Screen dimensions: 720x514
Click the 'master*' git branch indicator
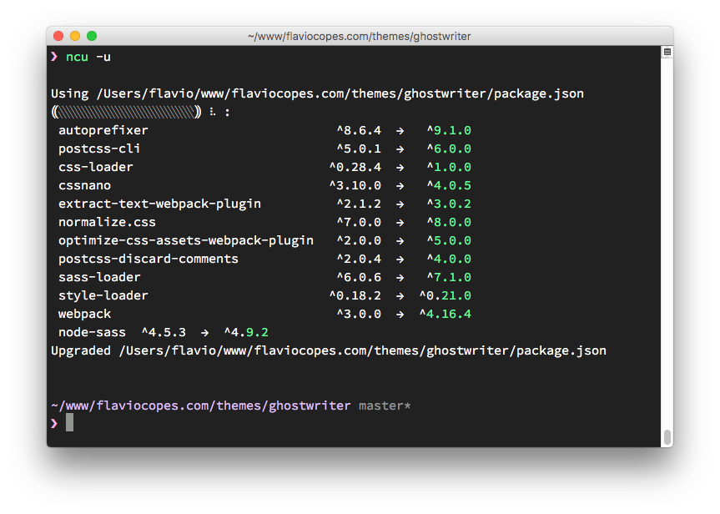click(385, 406)
